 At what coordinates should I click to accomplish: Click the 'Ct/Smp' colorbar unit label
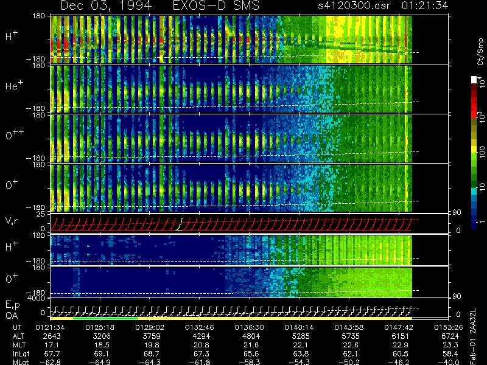[480, 52]
